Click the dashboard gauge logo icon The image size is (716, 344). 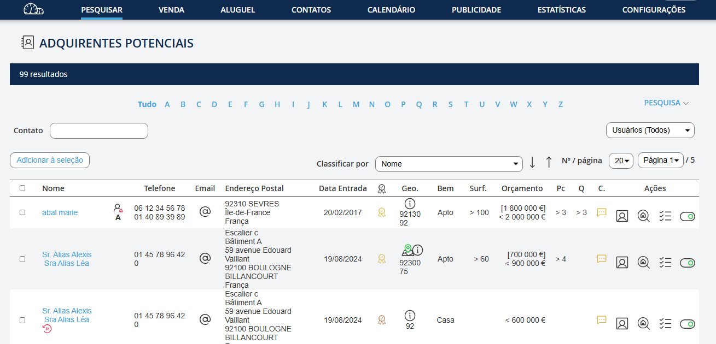click(33, 9)
